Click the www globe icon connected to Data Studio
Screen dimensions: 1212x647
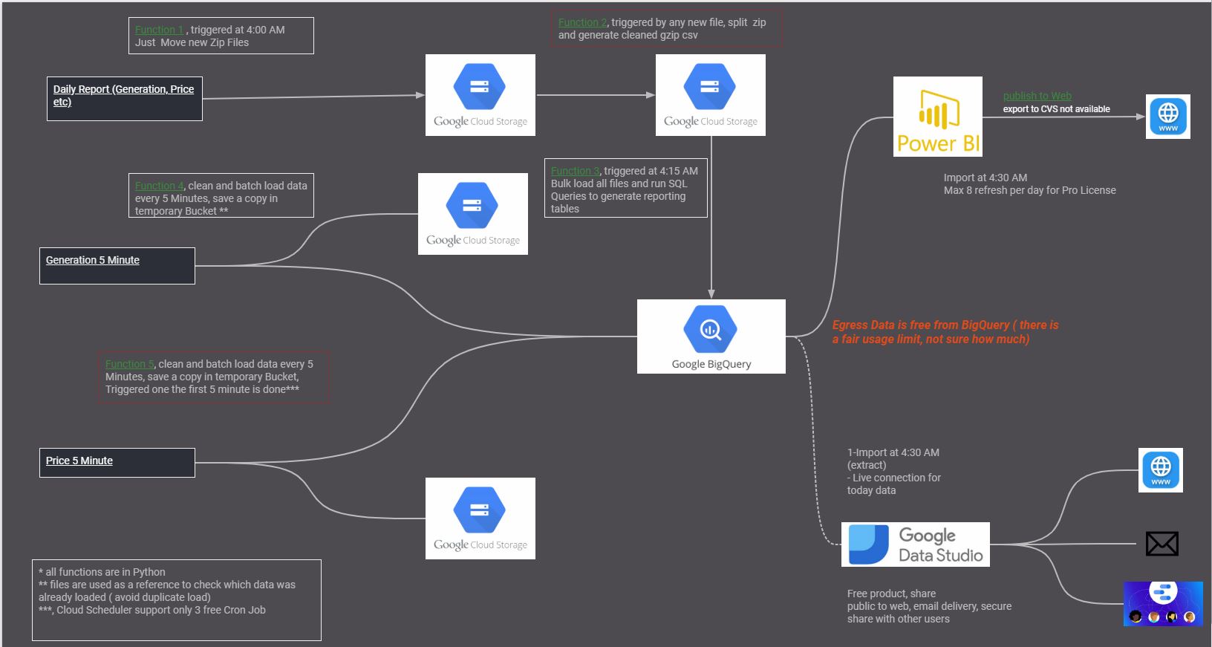(x=1161, y=470)
